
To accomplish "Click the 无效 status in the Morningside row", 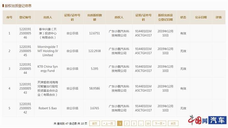I will point(183,51).
